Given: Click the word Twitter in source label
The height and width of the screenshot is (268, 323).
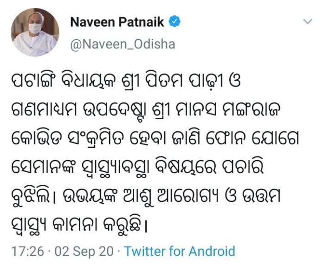Looking at the screenshot, I should pos(145,251).
